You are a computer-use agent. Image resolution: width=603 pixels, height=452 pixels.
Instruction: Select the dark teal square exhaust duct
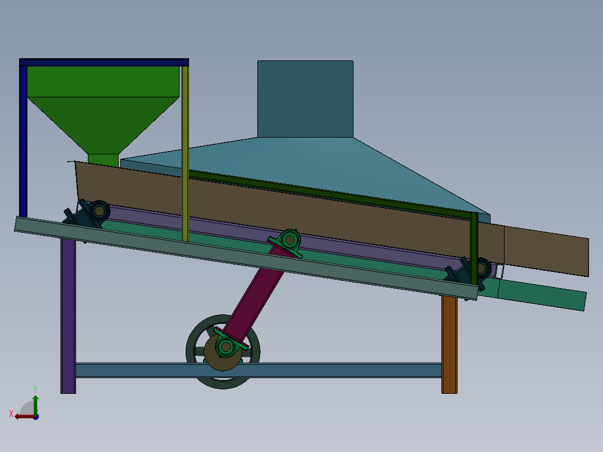tap(305, 99)
